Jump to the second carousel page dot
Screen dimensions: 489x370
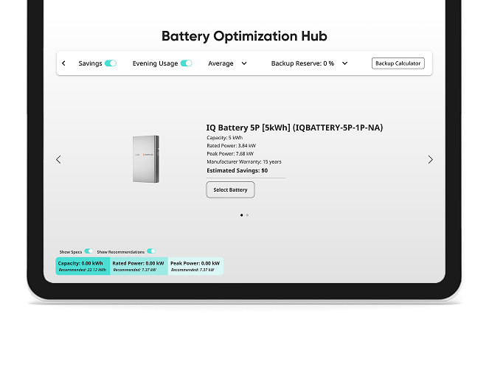247,215
